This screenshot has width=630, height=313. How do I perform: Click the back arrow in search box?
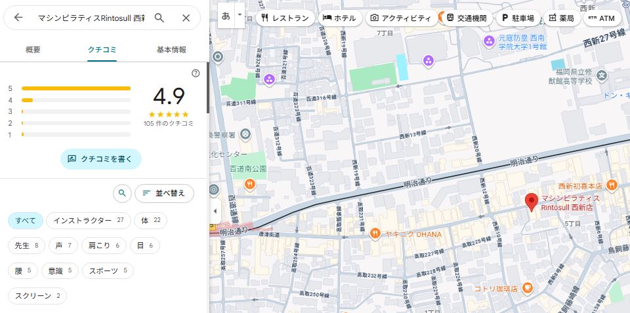(x=18, y=18)
